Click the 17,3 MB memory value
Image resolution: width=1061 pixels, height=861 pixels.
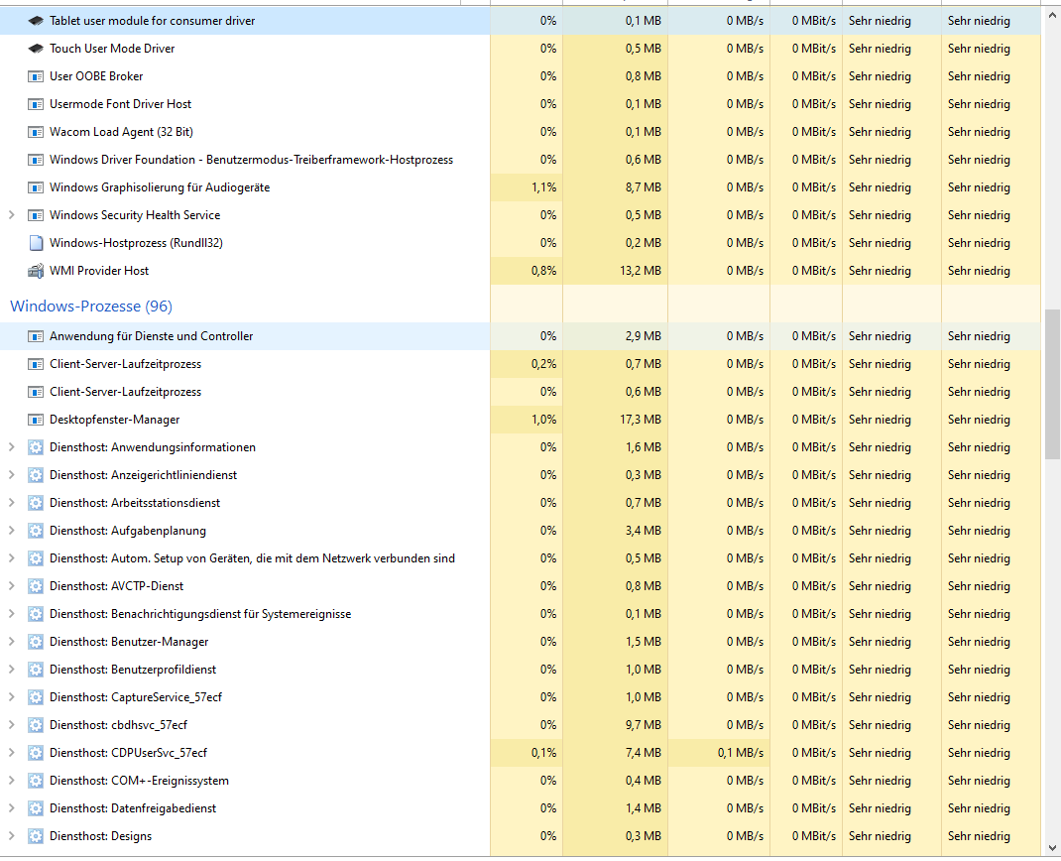tap(641, 420)
